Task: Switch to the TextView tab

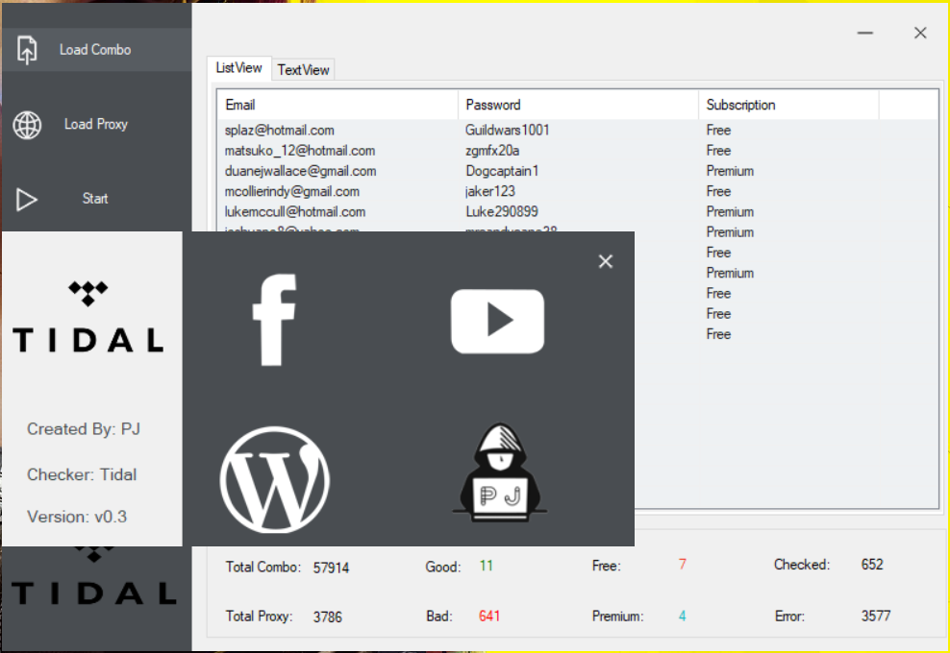Action: [x=303, y=70]
